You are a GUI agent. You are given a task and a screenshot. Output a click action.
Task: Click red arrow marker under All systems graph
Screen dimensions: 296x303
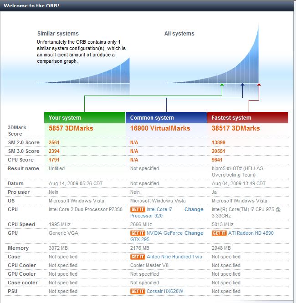(x=259, y=85)
